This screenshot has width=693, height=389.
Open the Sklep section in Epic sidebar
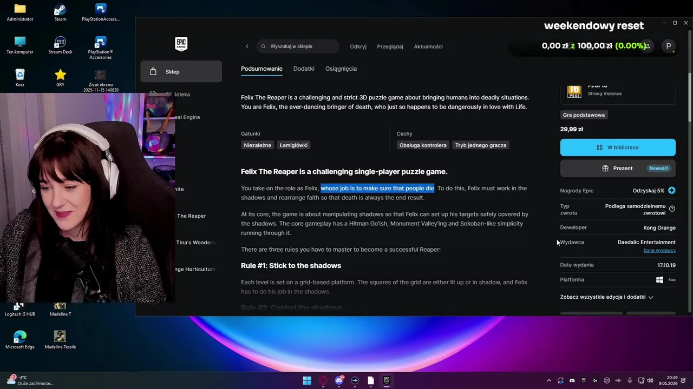point(181,71)
